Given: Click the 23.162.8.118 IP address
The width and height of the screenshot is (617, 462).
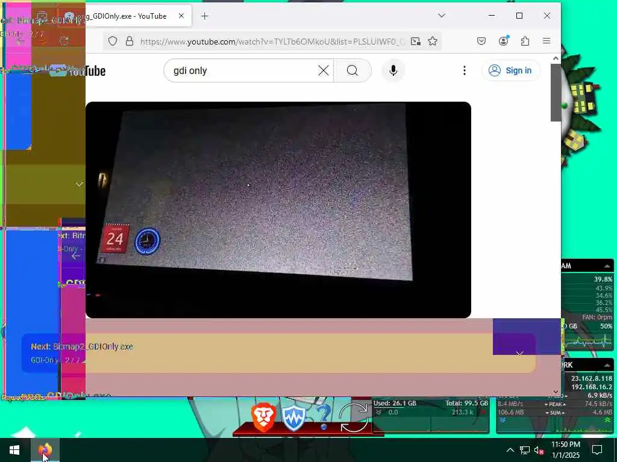Looking at the screenshot, I should click(592, 378).
